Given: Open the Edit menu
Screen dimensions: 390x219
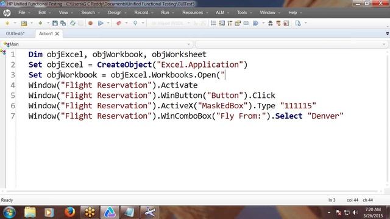Looking at the screenshot, I should [x=42, y=12].
